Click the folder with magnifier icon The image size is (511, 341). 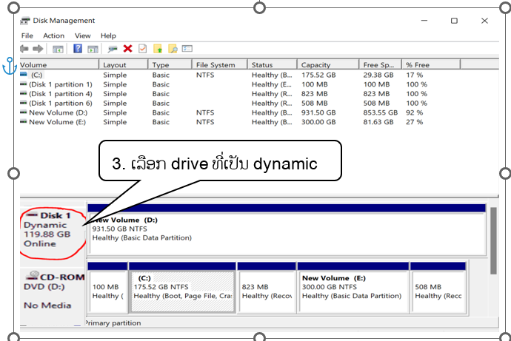pos(173,49)
